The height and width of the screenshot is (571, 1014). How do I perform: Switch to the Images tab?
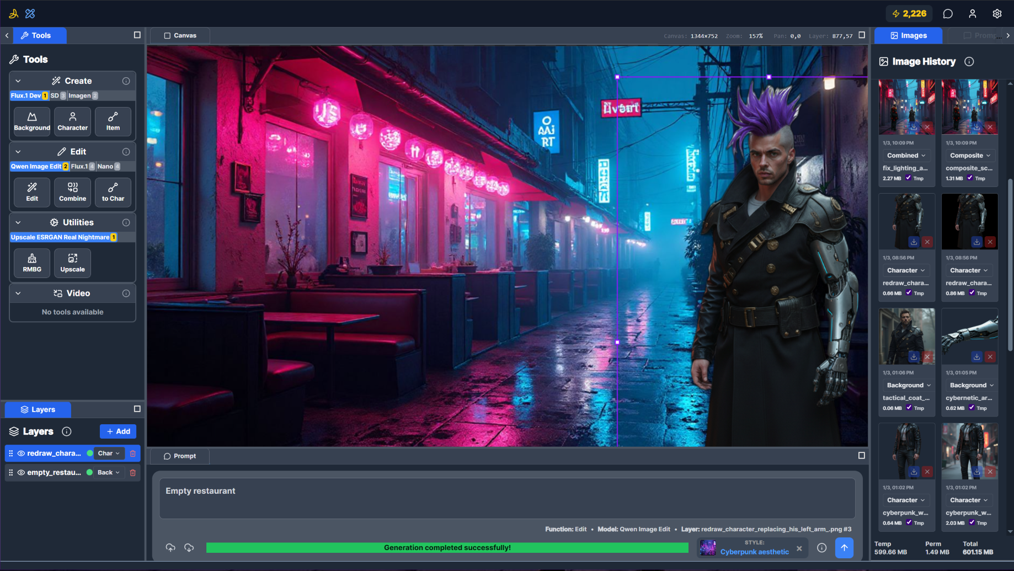(x=908, y=35)
